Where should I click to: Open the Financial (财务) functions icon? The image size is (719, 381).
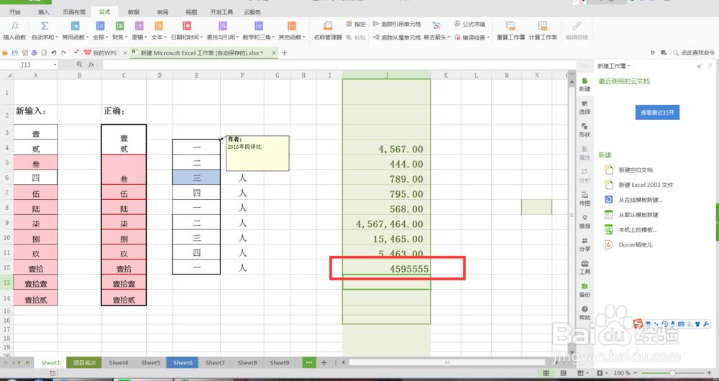[x=119, y=26]
